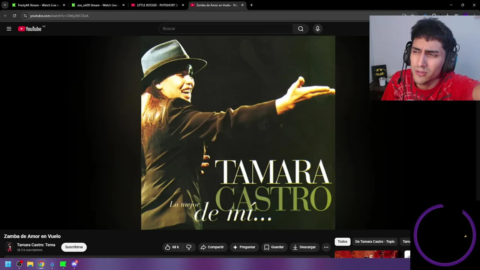This screenshot has height=270, width=480.
Task: Click the search magnifier button
Action: [301, 29]
